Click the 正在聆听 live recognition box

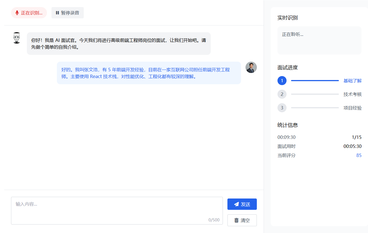319,40
